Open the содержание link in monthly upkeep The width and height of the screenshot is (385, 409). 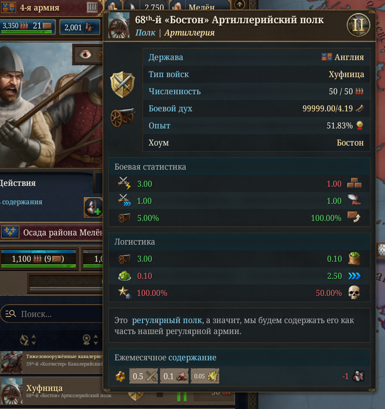(192, 357)
